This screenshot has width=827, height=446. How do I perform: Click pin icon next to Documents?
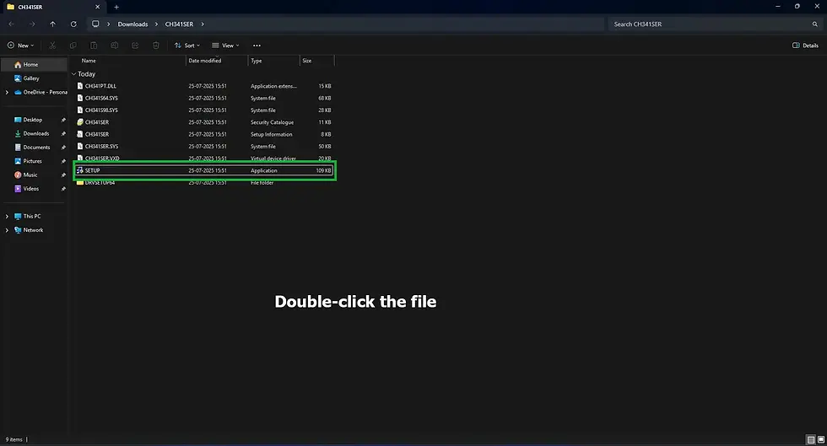tap(63, 147)
